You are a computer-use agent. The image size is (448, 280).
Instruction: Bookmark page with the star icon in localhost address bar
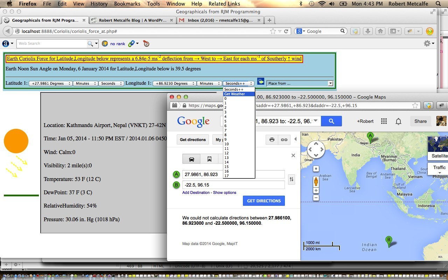(273, 31)
